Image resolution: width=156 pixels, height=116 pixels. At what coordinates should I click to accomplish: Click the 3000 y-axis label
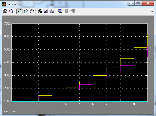click(x=7, y=75)
